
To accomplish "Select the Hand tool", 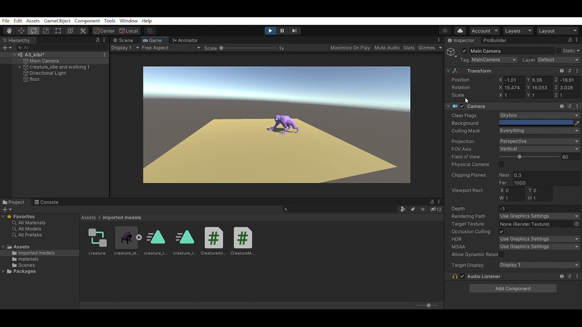I will (9, 31).
